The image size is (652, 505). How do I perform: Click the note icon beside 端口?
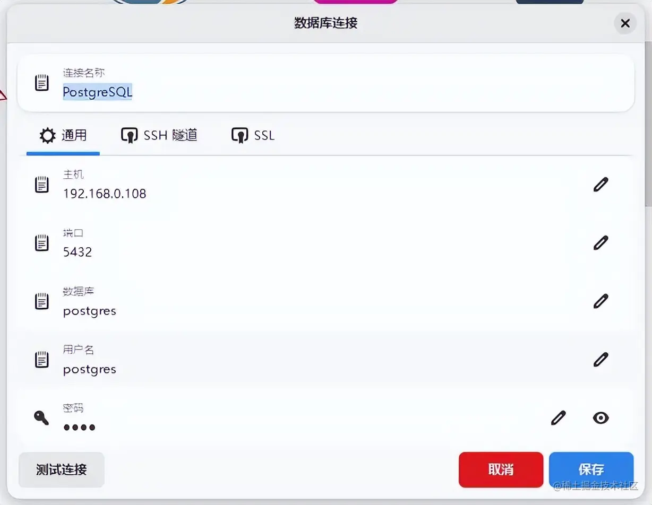point(42,243)
